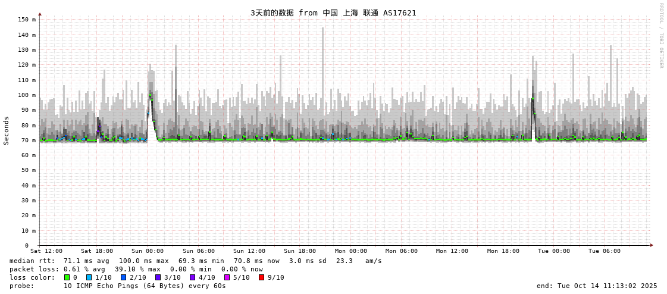Select the blue 2/10 loss color swatch
The image size is (667, 294).
click(x=123, y=277)
